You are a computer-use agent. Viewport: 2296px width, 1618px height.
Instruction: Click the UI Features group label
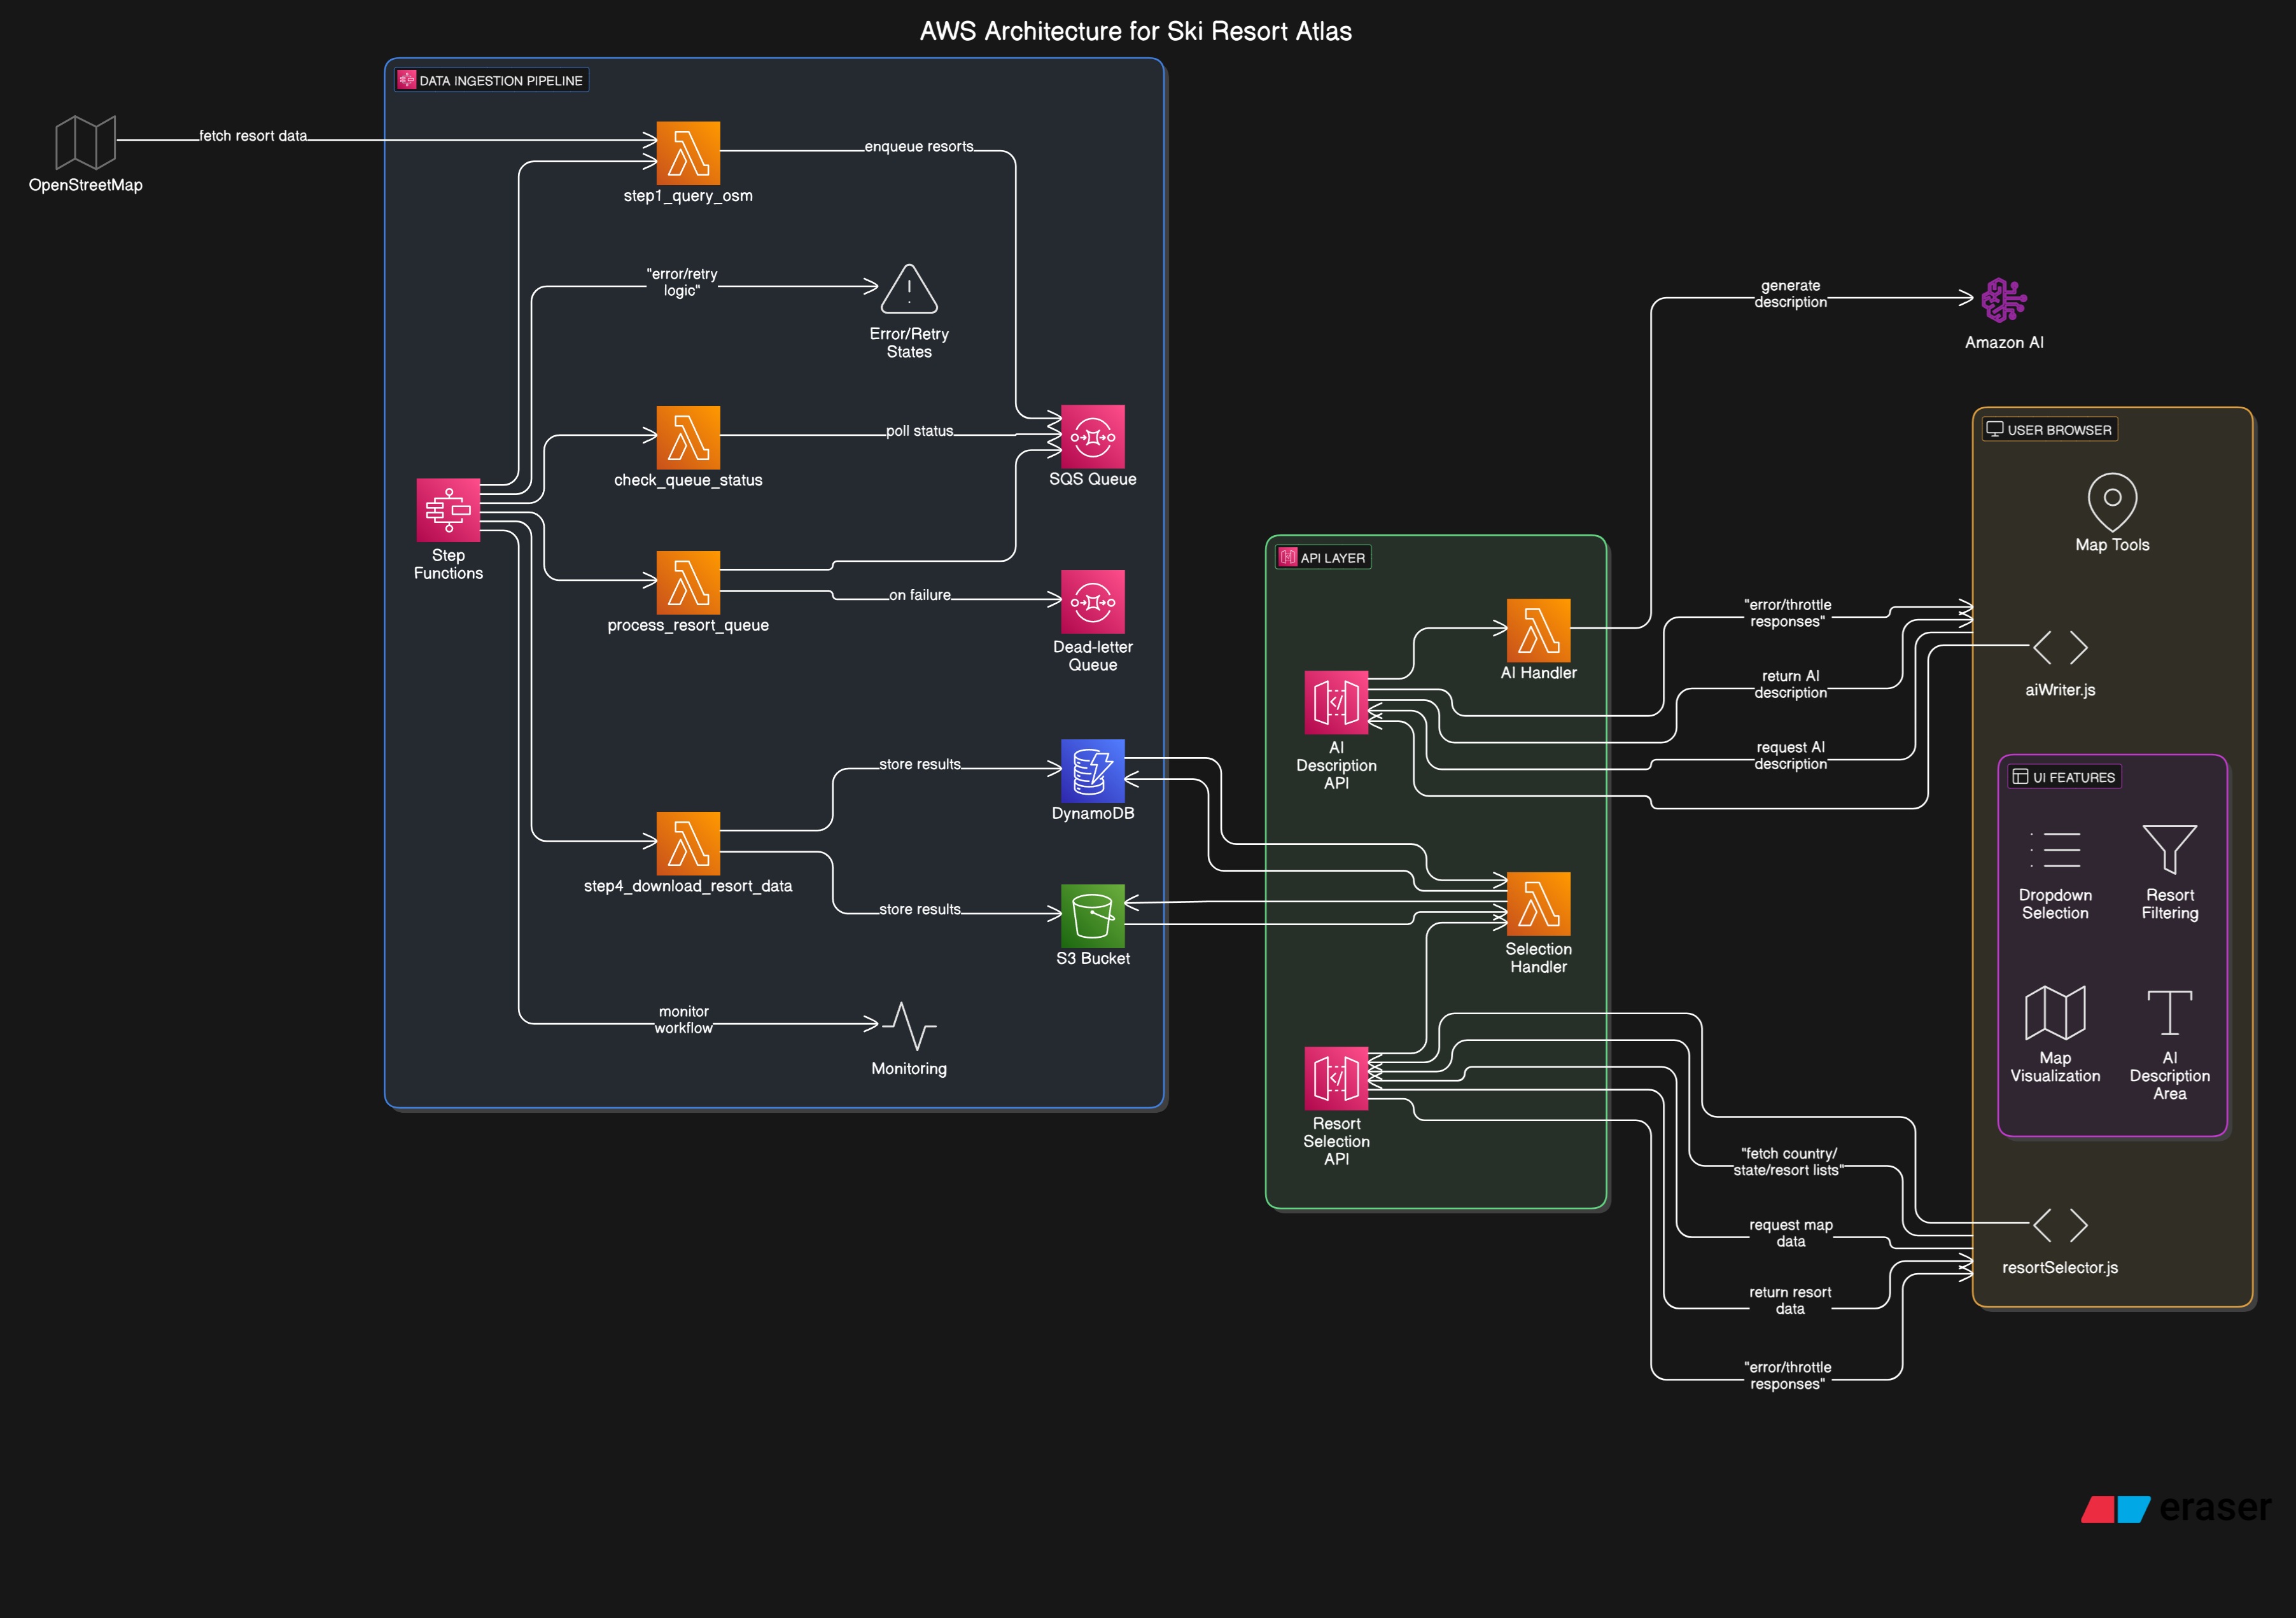(x=2064, y=777)
